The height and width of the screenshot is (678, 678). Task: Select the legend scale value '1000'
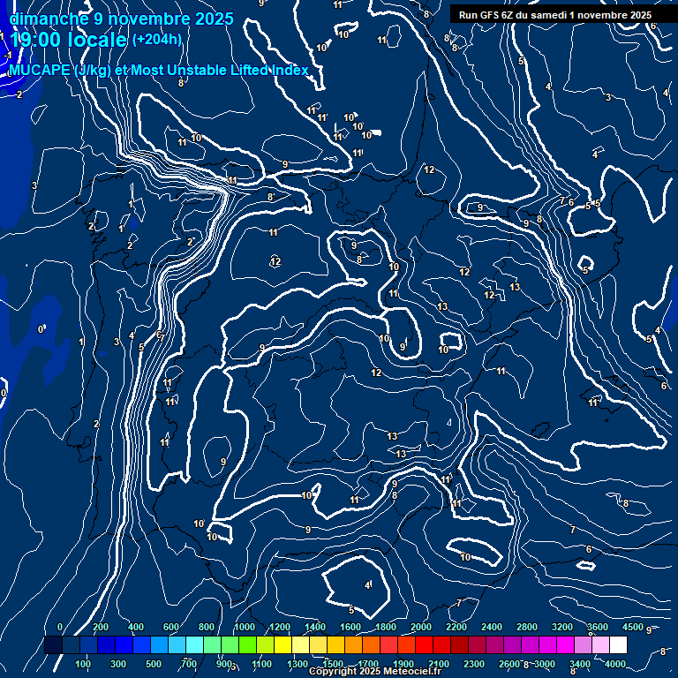coord(245,627)
